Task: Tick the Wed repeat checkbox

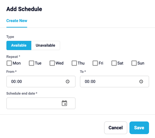Action: pos(52,63)
